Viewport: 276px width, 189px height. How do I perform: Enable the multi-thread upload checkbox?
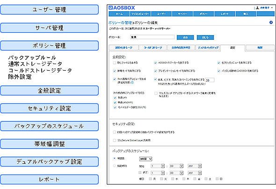(156, 93)
